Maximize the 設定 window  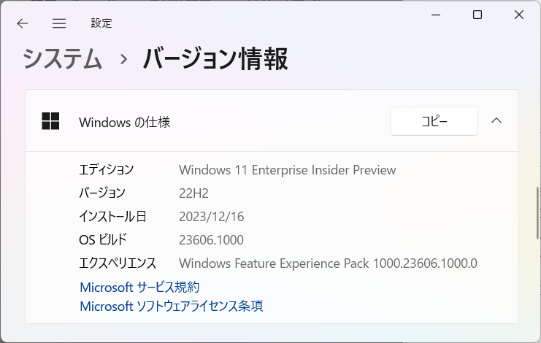tap(477, 15)
